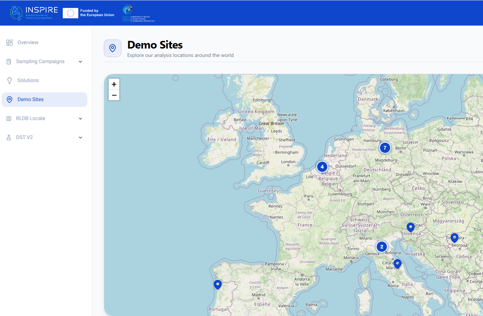Click the INSPIRE logo in header
Image resolution: width=483 pixels, height=316 pixels.
pos(34,13)
